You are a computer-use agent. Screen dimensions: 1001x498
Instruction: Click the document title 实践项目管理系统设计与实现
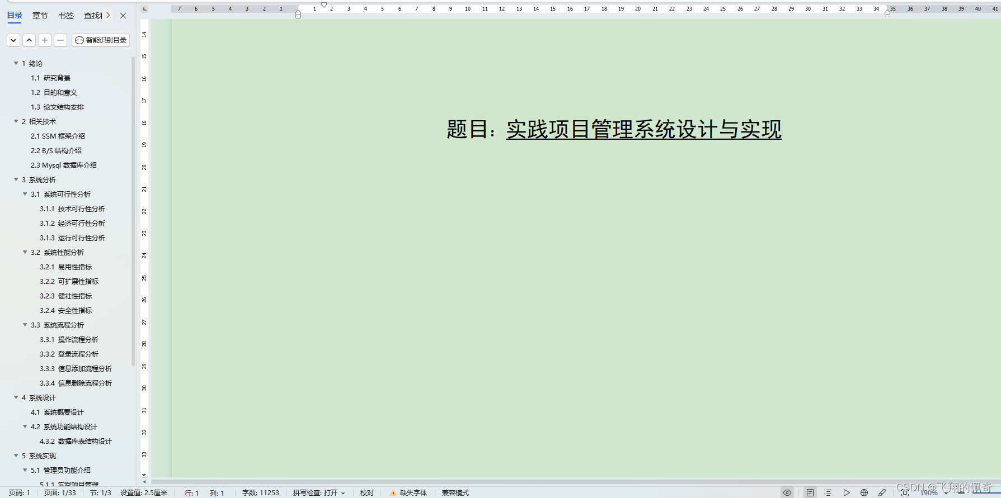(x=643, y=129)
